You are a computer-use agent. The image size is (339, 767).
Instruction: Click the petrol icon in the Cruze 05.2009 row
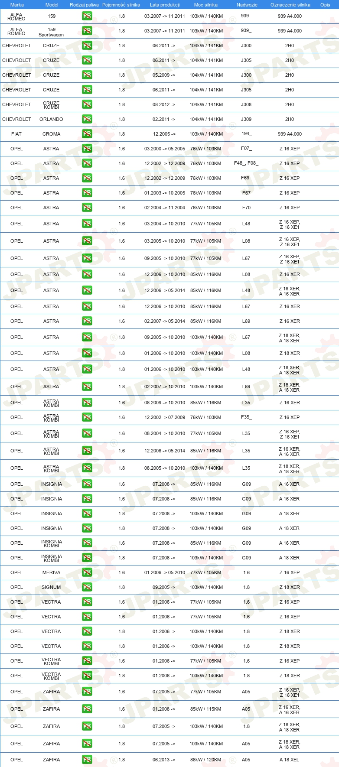87,75
